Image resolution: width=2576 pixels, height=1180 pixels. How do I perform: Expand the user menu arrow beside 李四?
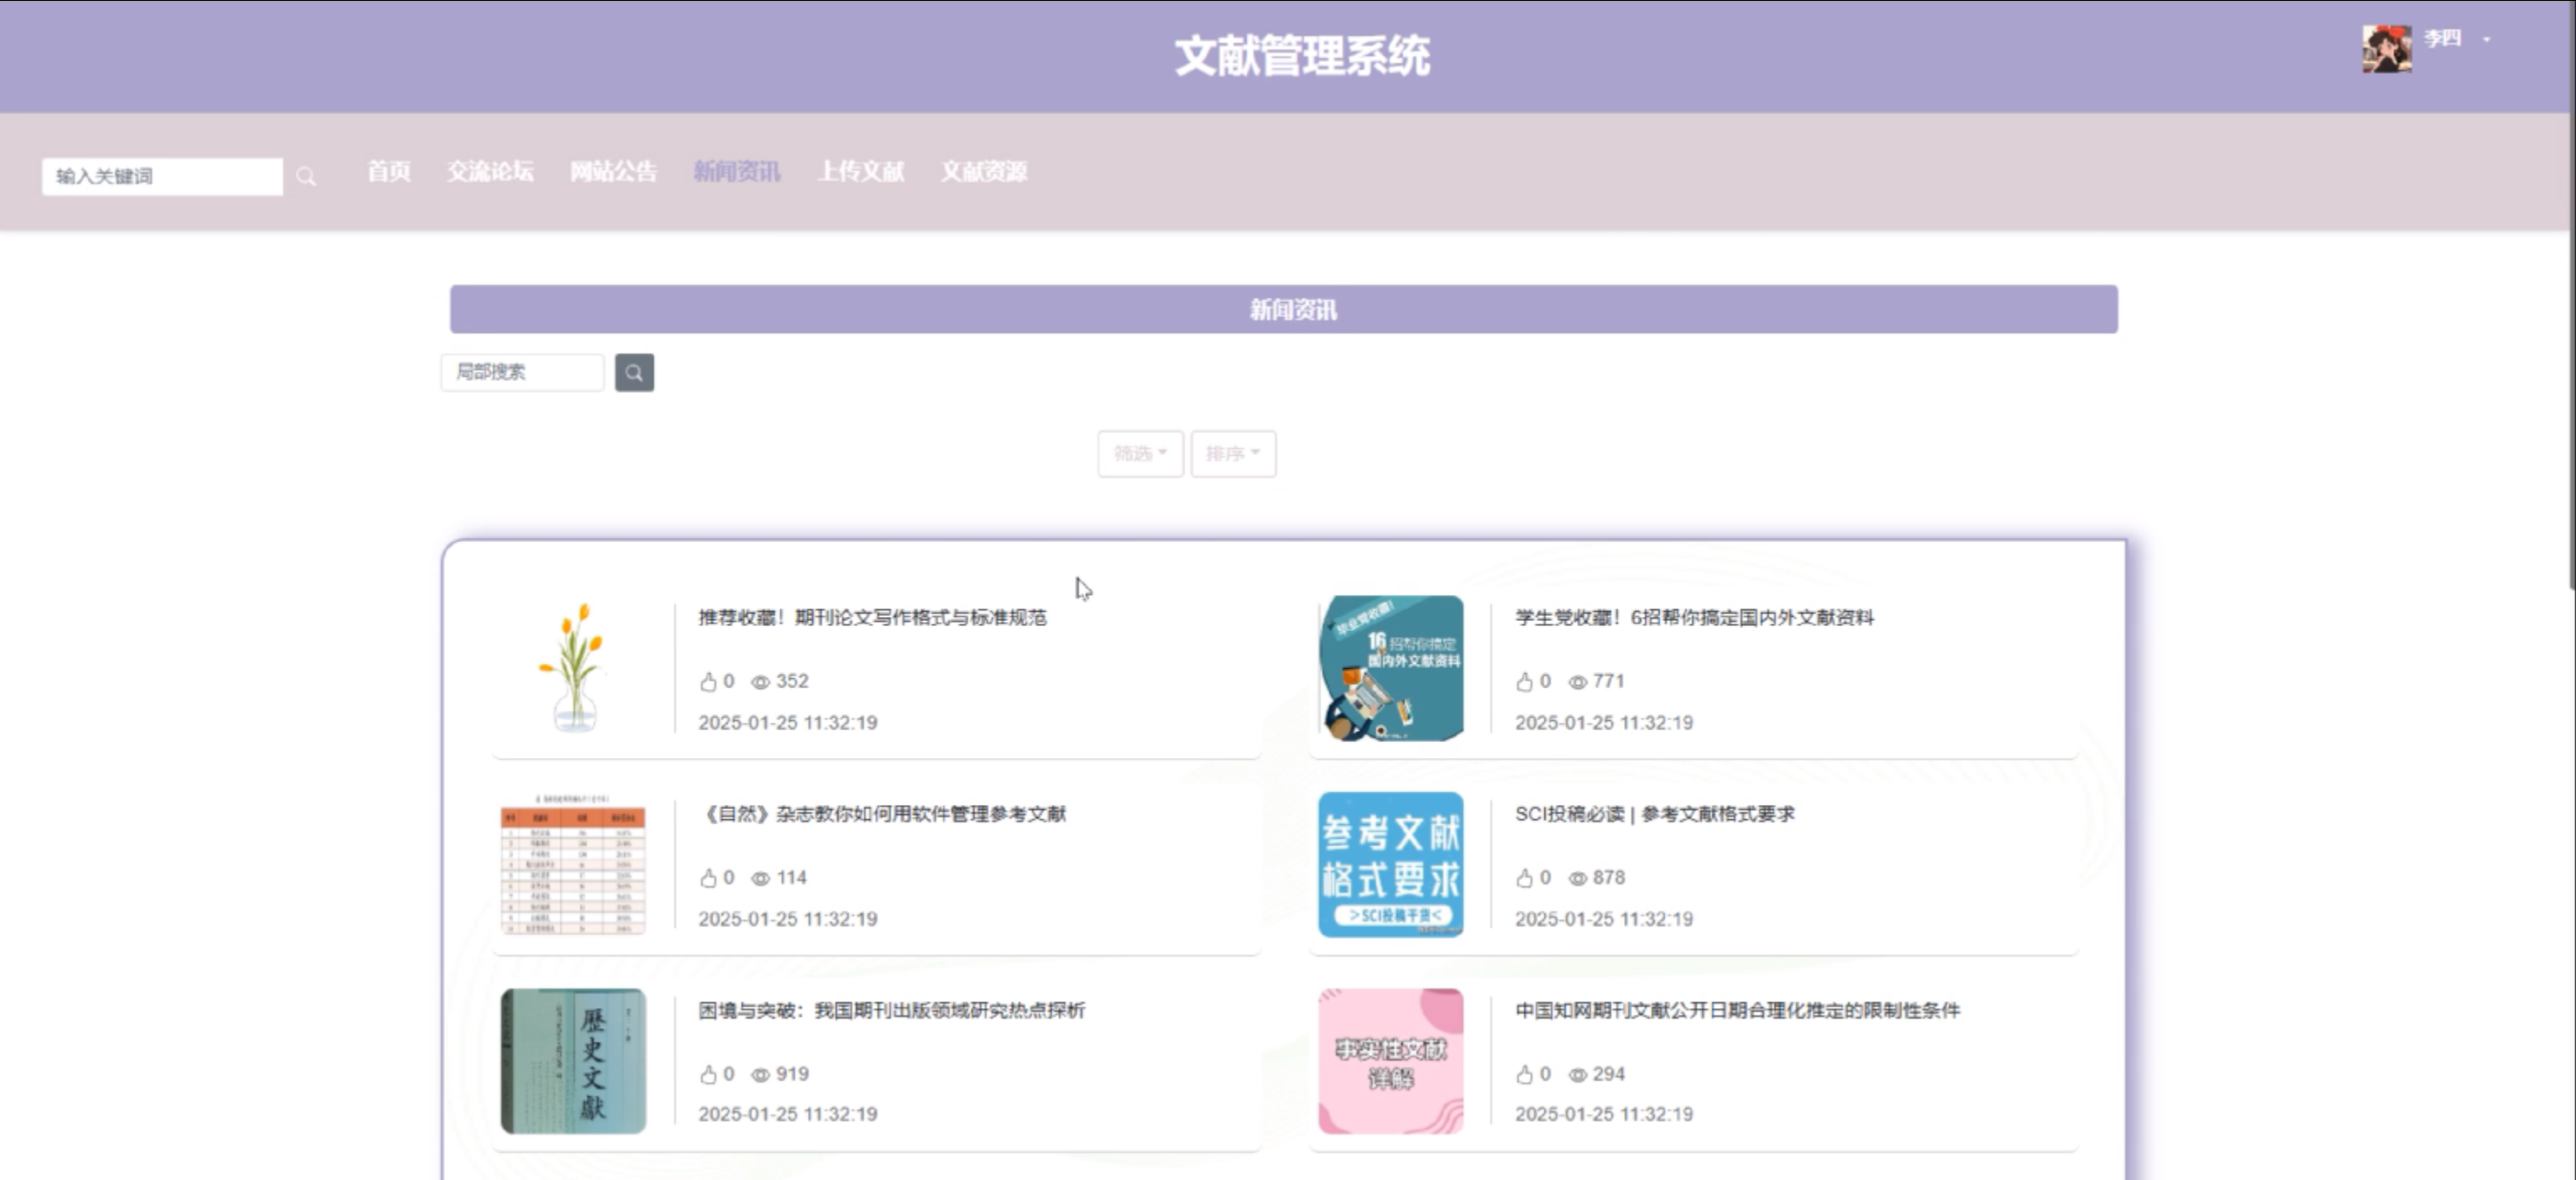pyautogui.click(x=2486, y=40)
